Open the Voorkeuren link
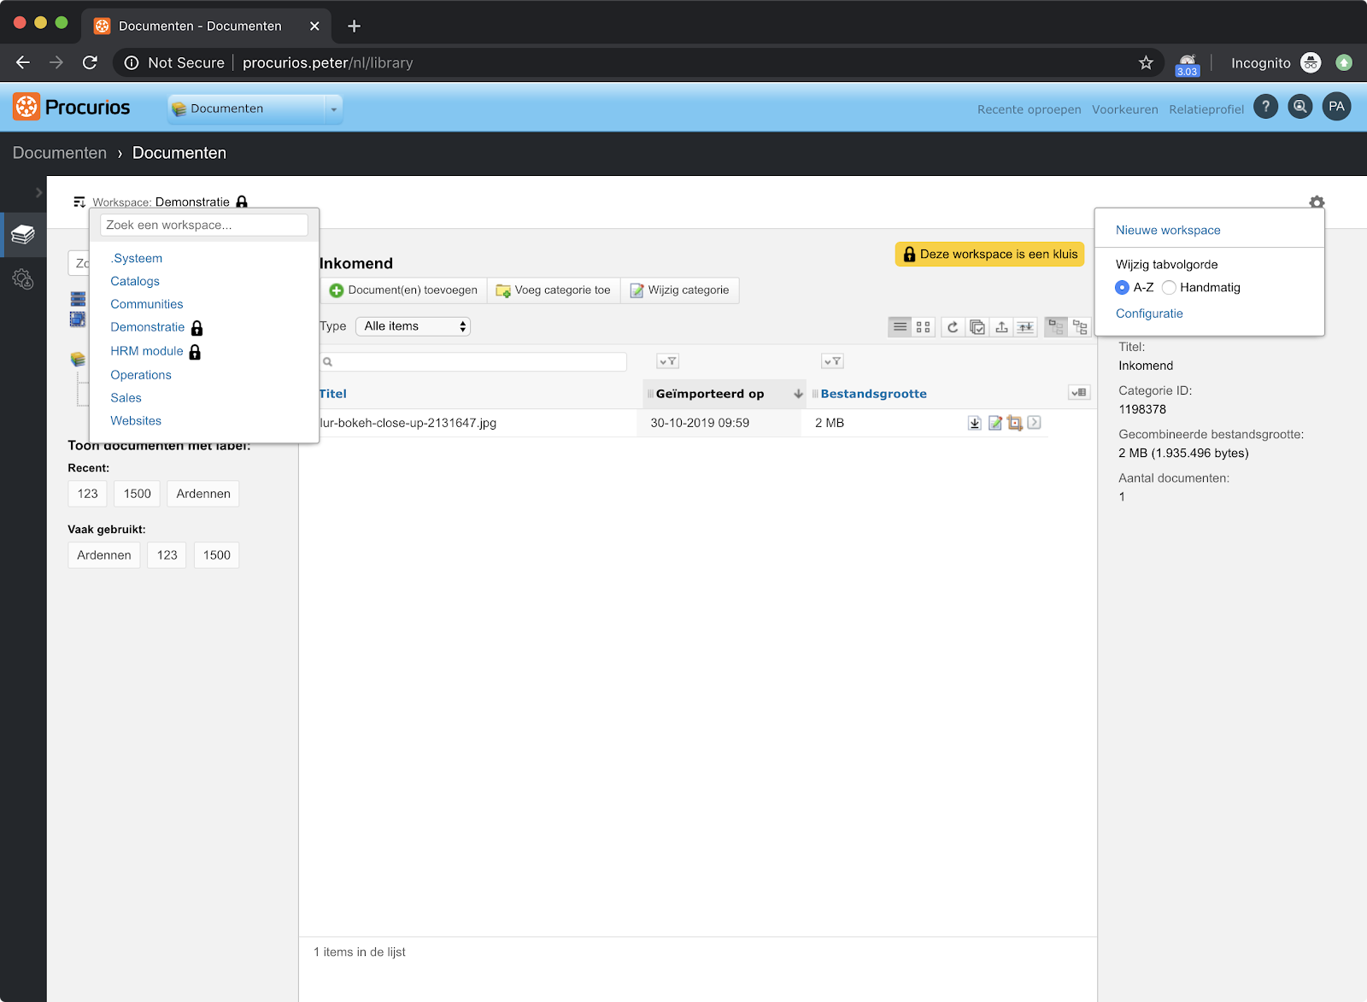 [x=1125, y=109]
